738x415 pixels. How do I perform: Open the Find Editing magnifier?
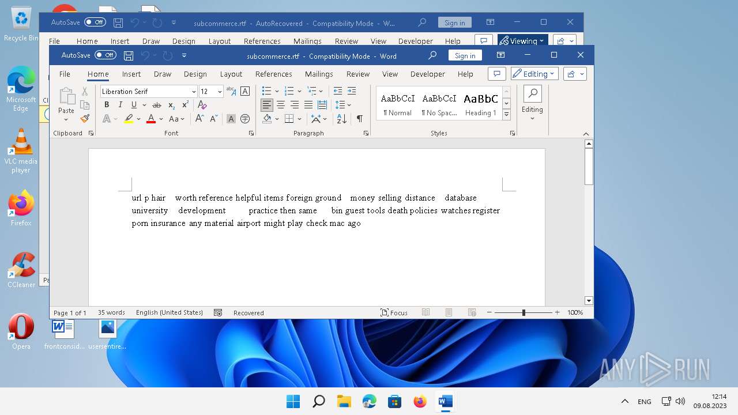coord(532,94)
